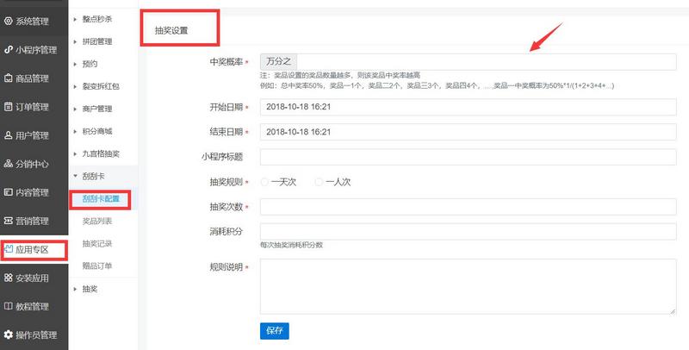Click the gear icon beside 系统管理
This screenshot has height=350, width=689.
point(9,21)
